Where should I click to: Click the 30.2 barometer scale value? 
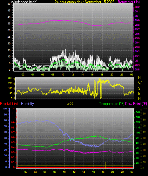coord(137,7)
